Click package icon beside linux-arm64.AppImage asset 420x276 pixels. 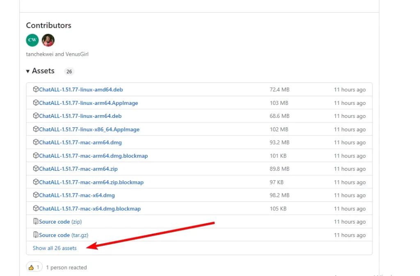[36, 102]
